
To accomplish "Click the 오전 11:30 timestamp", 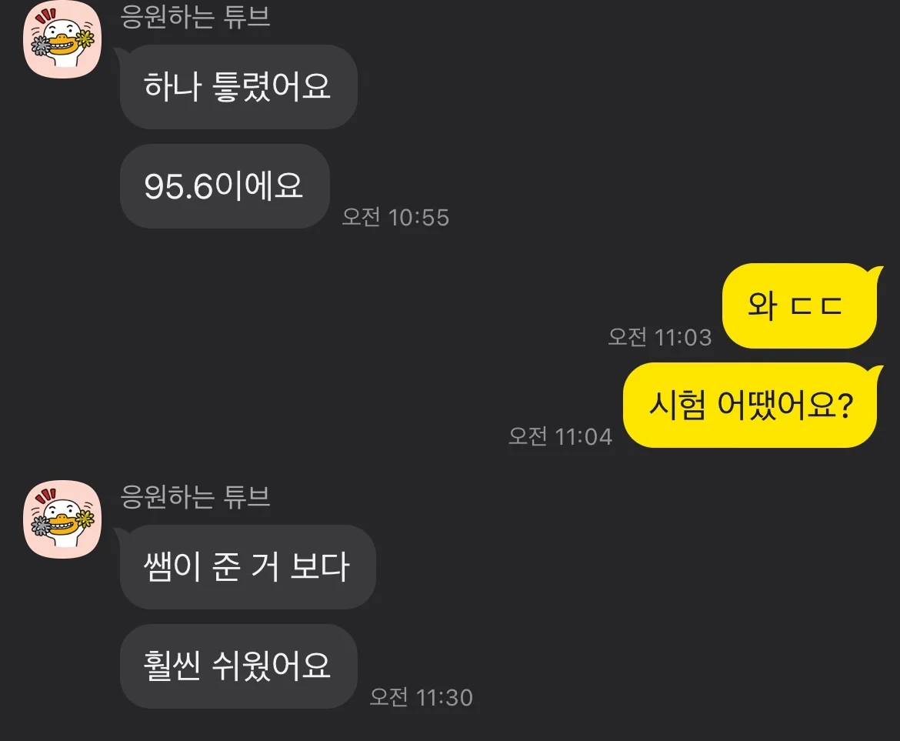I will point(422,697).
